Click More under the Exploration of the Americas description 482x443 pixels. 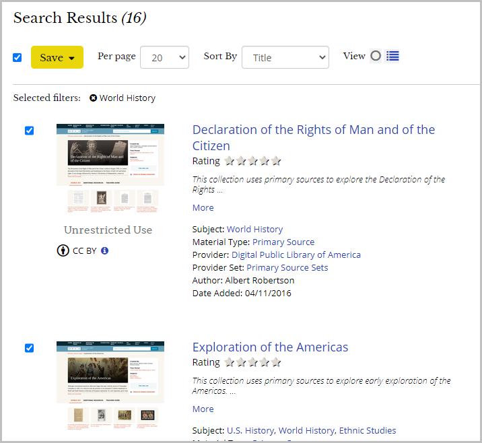coord(203,409)
